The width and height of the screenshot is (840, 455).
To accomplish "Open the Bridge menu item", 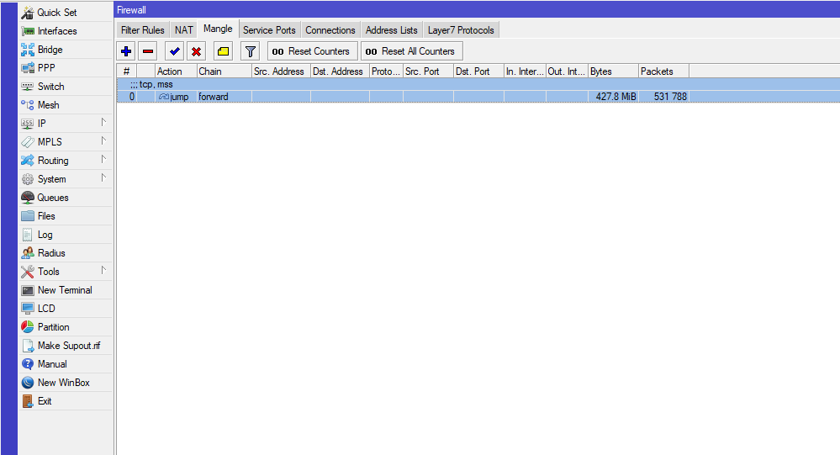I will click(50, 50).
